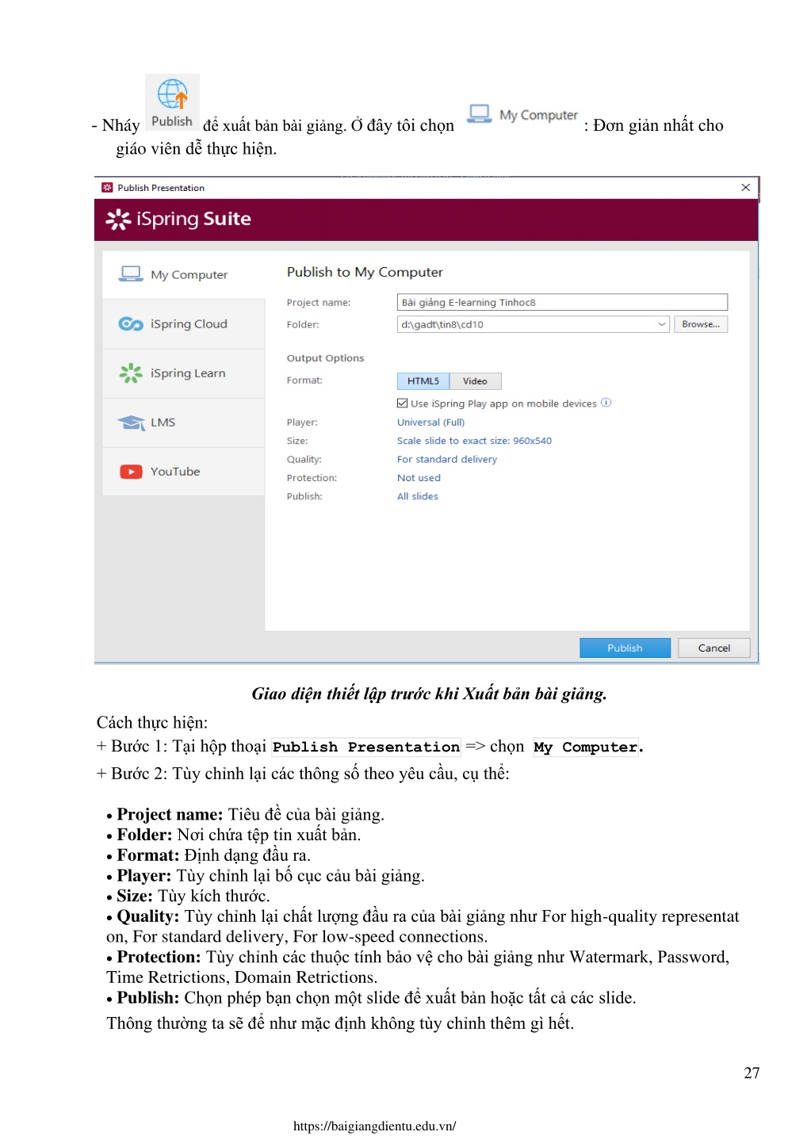Close the Publish Presentation dialog
Viewport: 811px width, 1147px height.
pyautogui.click(x=745, y=188)
